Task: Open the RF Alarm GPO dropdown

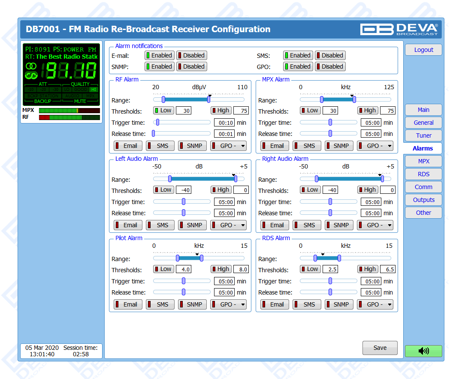Action: (228, 146)
